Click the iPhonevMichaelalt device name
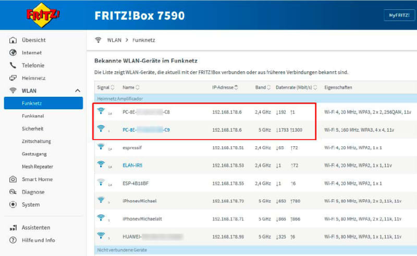Screen dimensions: 417x256 [142, 219]
